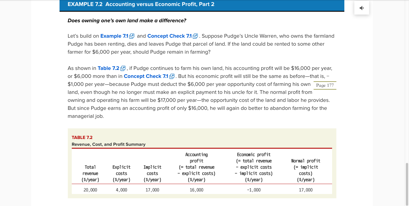Select the -1,000 economic profit cell
The image size is (409, 206).
click(253, 190)
